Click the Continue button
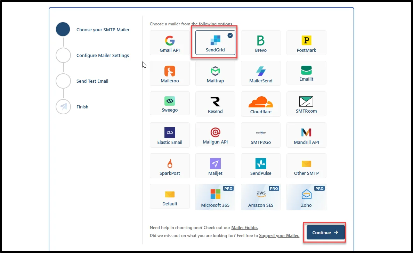Viewport: 413px width, 253px height. 325,232
